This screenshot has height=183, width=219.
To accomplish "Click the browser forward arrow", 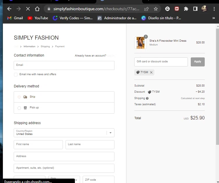I will coord(19,9).
